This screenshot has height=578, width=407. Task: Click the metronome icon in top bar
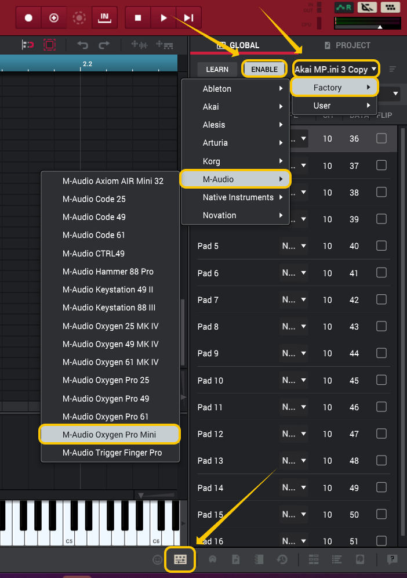367,7
